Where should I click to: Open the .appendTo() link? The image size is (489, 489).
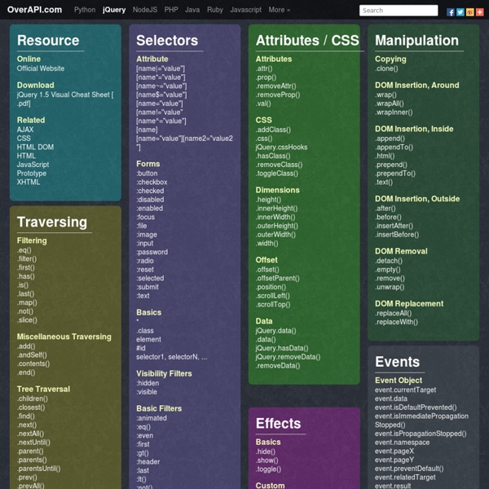pyautogui.click(x=394, y=147)
